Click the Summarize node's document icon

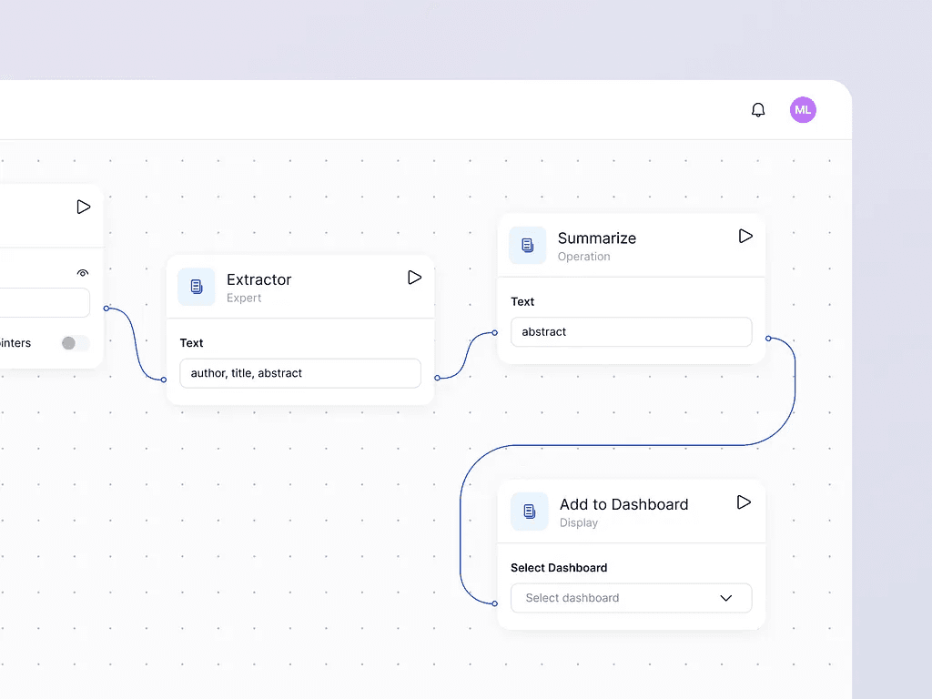click(527, 244)
